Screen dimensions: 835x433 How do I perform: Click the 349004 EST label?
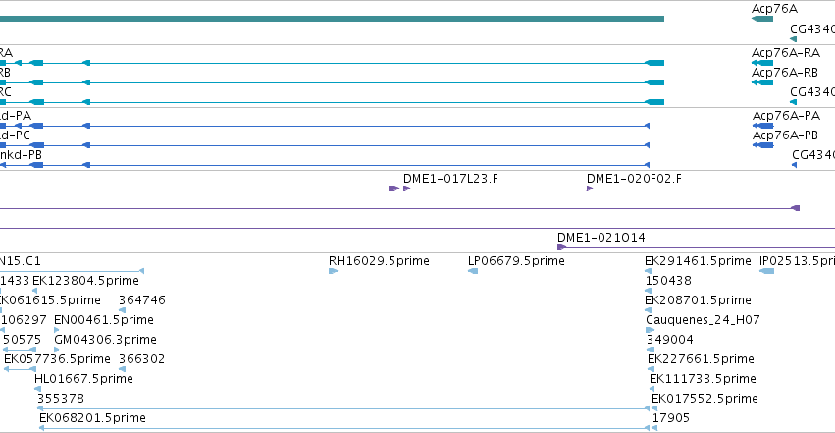coord(670,340)
